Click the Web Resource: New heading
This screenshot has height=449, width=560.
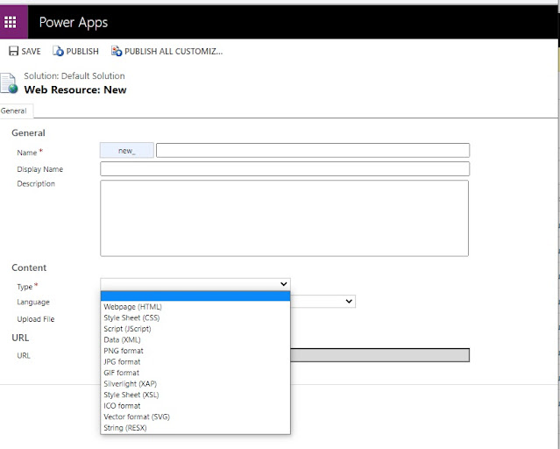click(x=75, y=89)
